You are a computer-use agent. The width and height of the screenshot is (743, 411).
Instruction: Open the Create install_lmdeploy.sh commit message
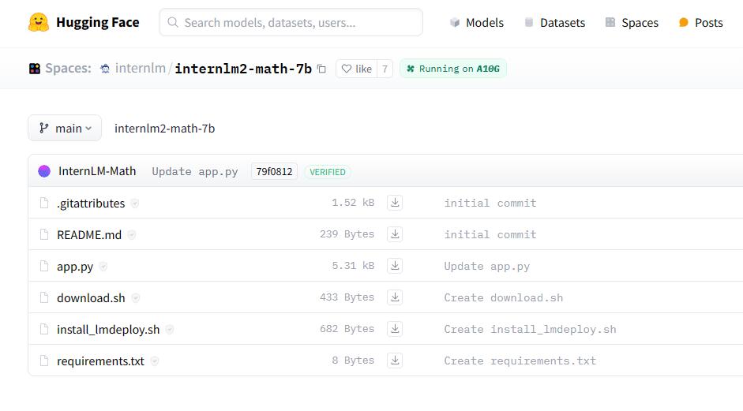(530, 330)
